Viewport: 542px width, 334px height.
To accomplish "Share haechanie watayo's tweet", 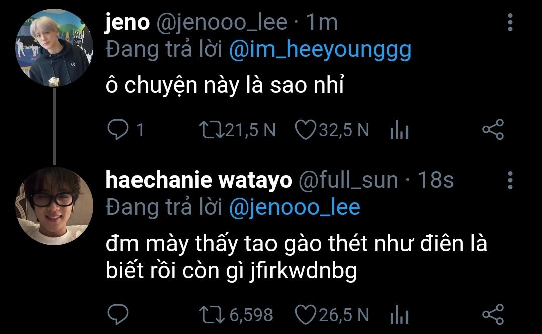I will pyautogui.click(x=492, y=315).
